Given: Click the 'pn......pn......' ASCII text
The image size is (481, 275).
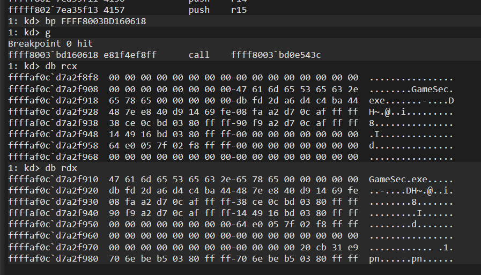Looking at the screenshot, I should click(x=411, y=259).
